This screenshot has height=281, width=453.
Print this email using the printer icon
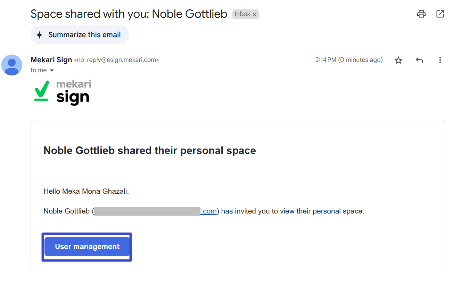point(421,14)
